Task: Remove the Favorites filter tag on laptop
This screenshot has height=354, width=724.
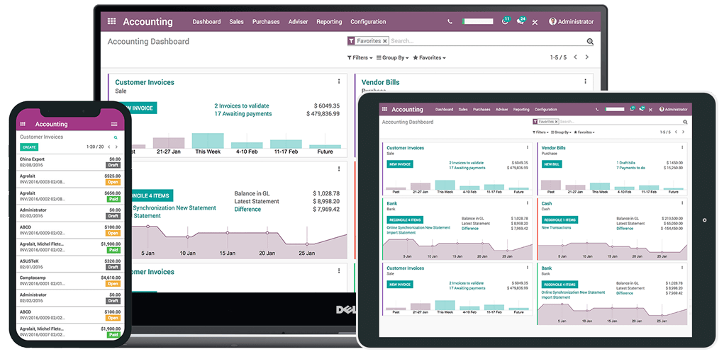Action: point(385,42)
